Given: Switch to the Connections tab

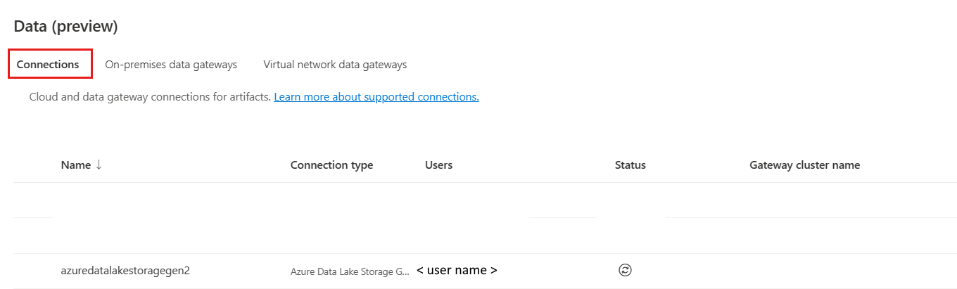Looking at the screenshot, I should pyautogui.click(x=48, y=64).
